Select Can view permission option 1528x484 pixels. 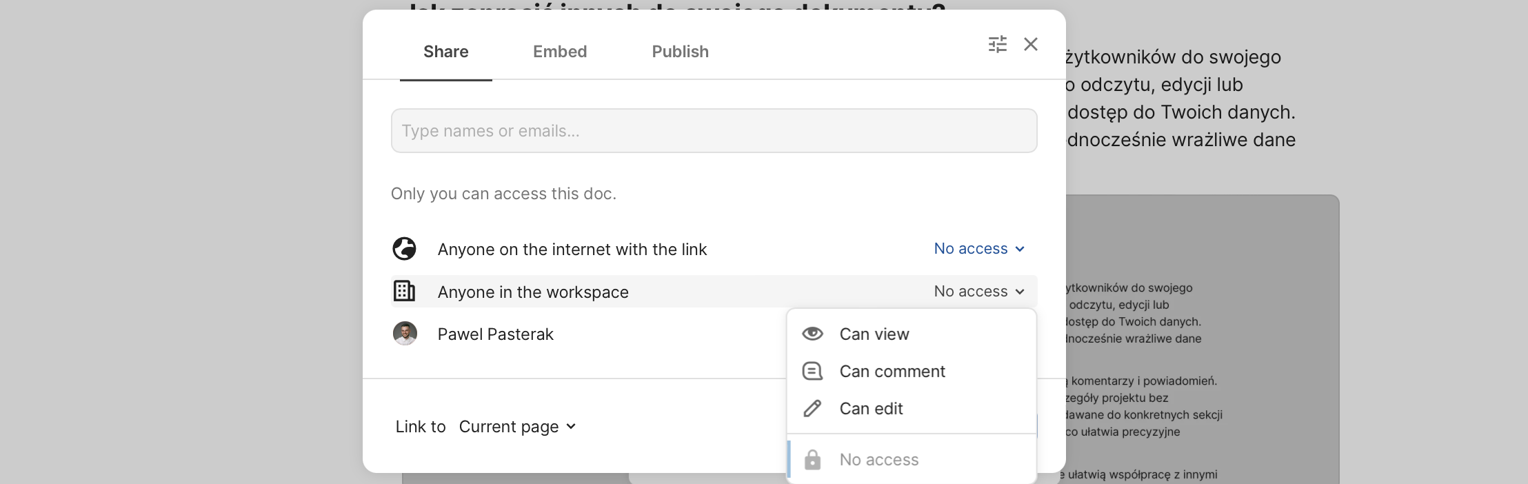tap(874, 334)
